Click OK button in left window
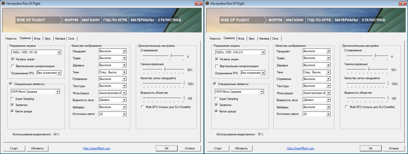The height and width of the screenshot is (154, 408). tap(167, 148)
